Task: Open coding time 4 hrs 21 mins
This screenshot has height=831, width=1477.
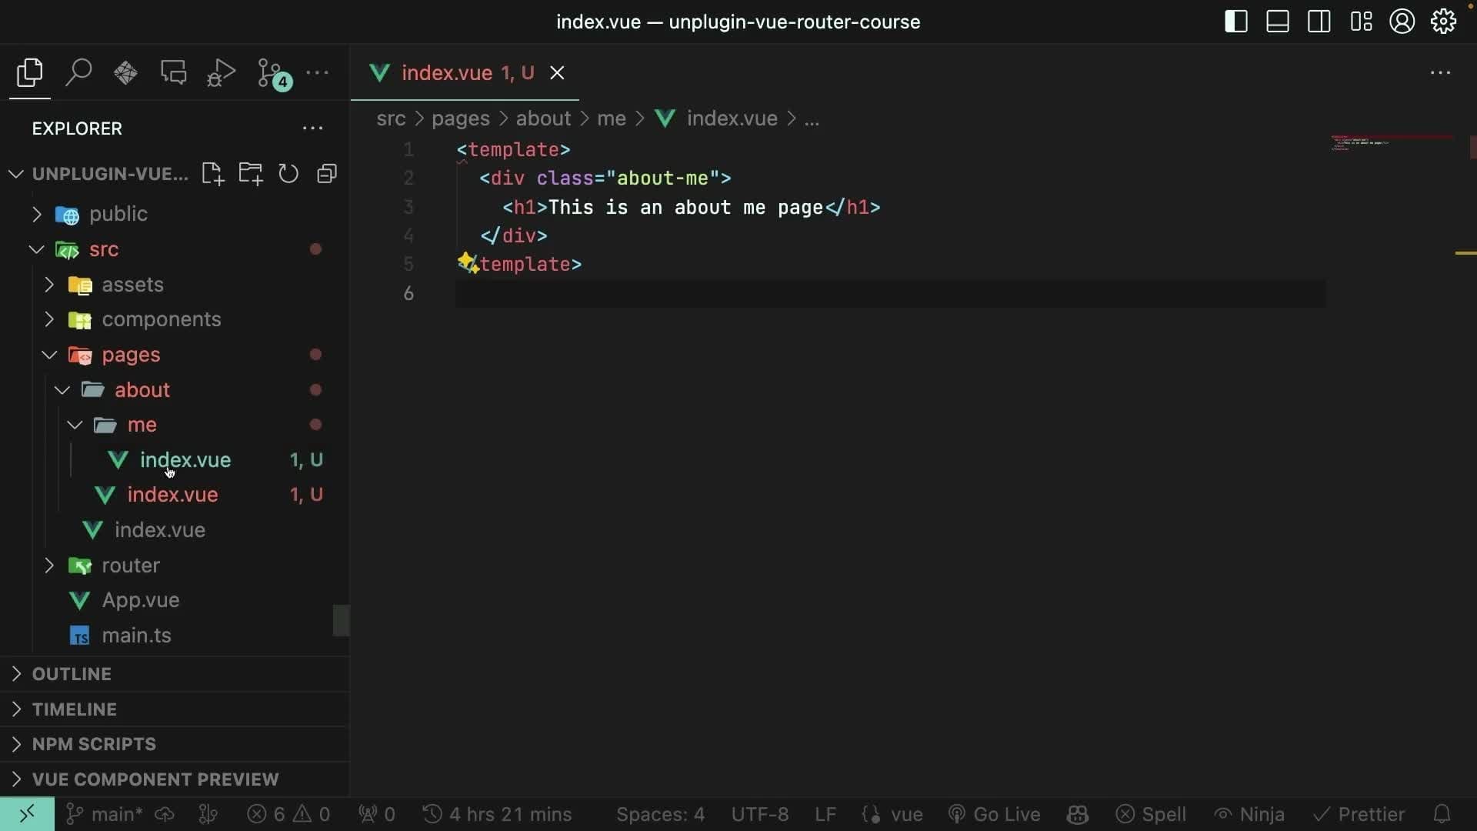Action: pos(497,814)
